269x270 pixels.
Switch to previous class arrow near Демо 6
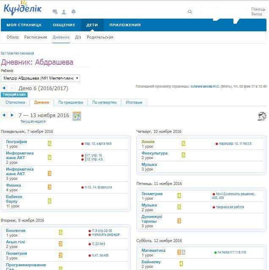[4, 88]
